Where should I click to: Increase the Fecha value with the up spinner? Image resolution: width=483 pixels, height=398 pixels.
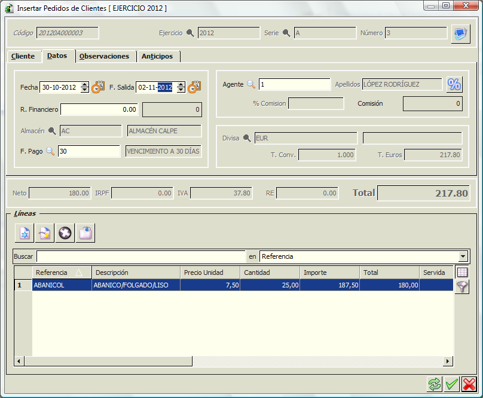(84, 84)
